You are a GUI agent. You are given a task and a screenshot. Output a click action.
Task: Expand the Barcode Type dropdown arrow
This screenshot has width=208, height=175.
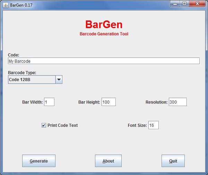pos(59,80)
